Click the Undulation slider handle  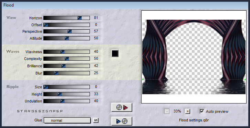tap(62, 101)
